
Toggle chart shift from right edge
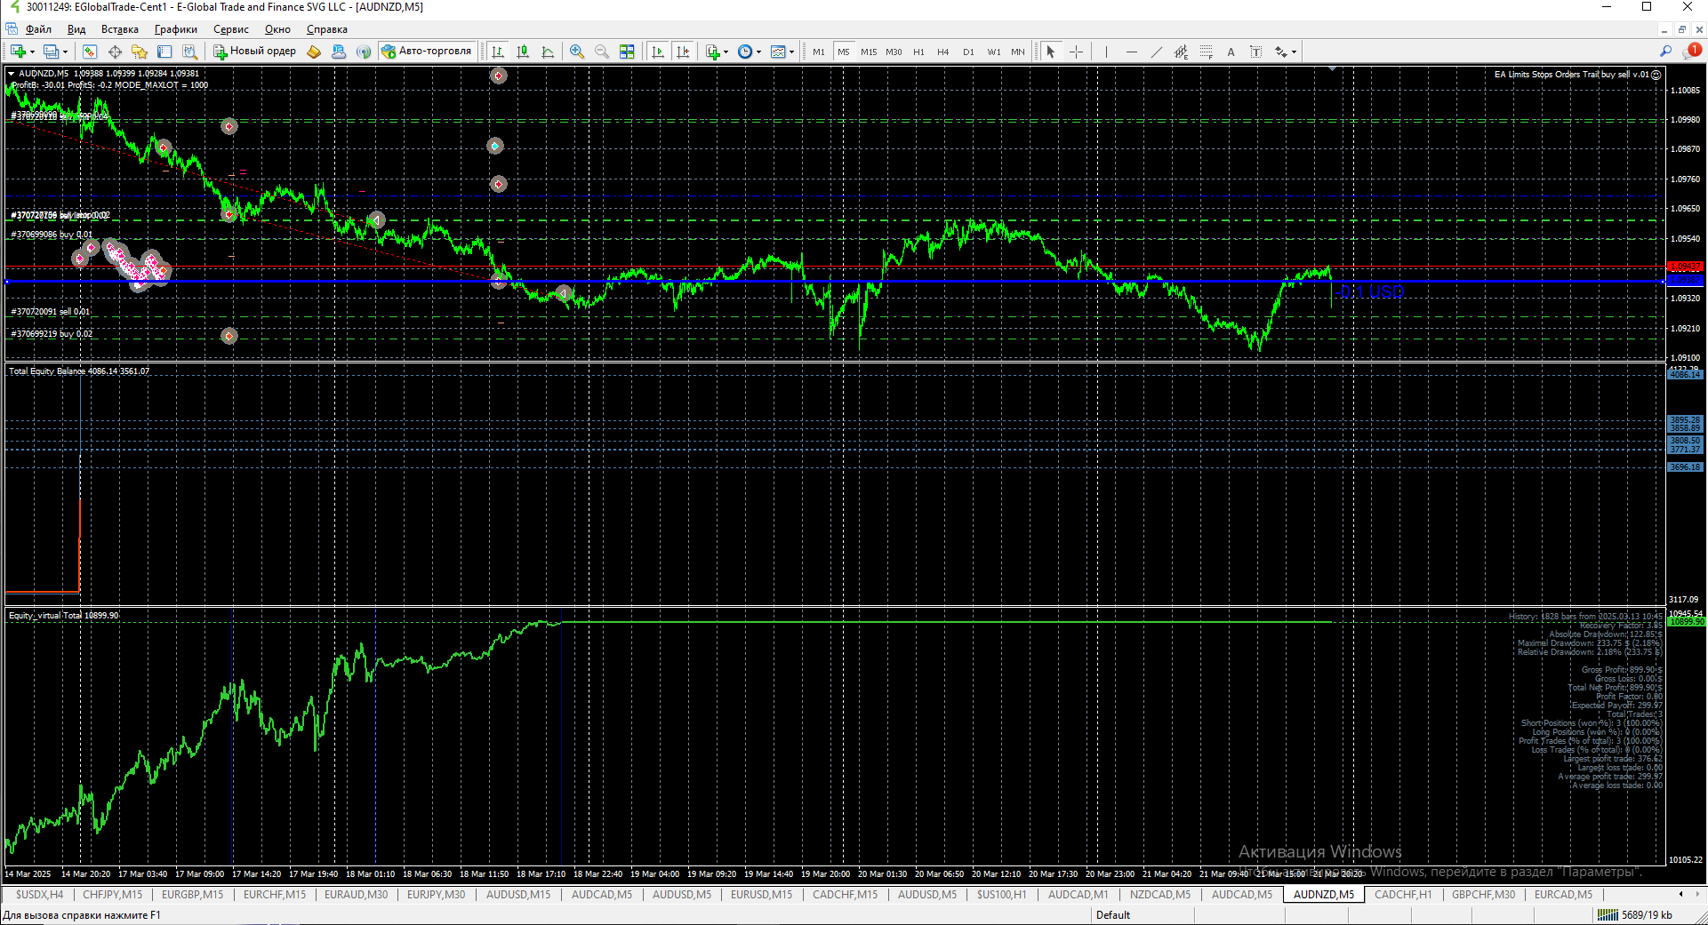[x=682, y=52]
